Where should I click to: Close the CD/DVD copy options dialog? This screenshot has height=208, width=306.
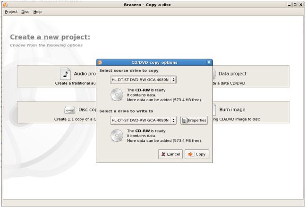click(x=209, y=62)
